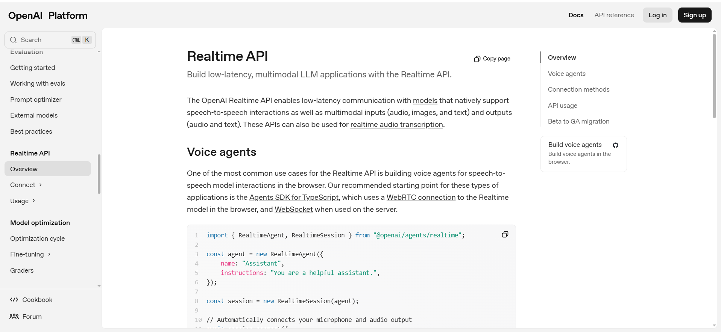
Task: Focus the Search input field
Action: point(50,40)
